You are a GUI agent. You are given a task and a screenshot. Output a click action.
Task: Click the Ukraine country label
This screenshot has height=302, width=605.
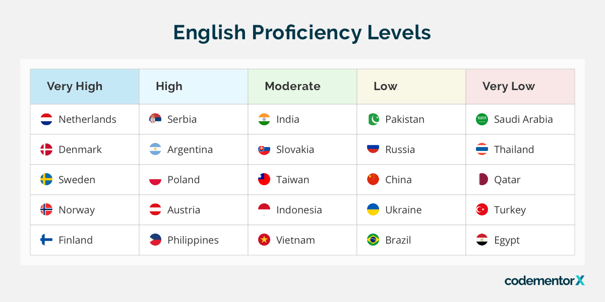pos(403,210)
